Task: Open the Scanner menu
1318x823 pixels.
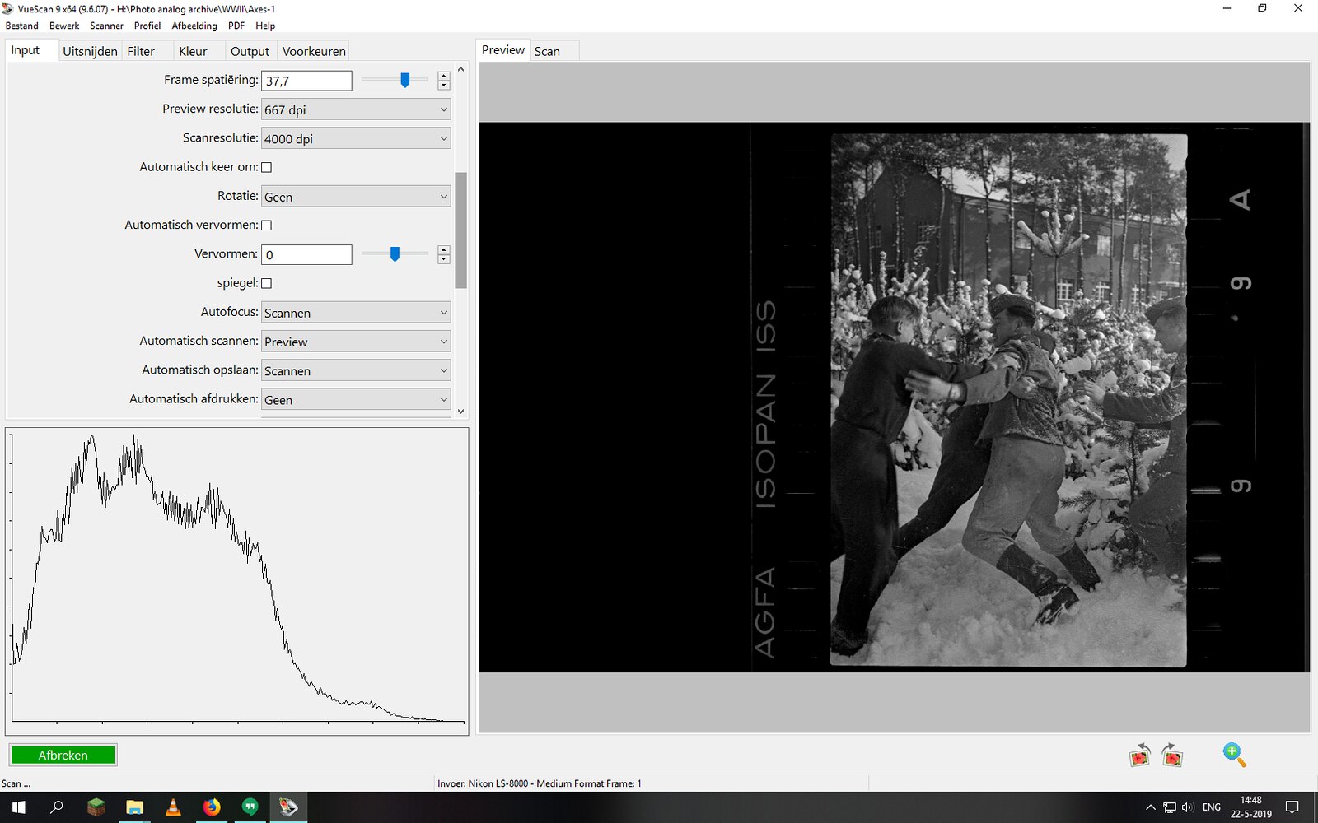Action: 106,26
